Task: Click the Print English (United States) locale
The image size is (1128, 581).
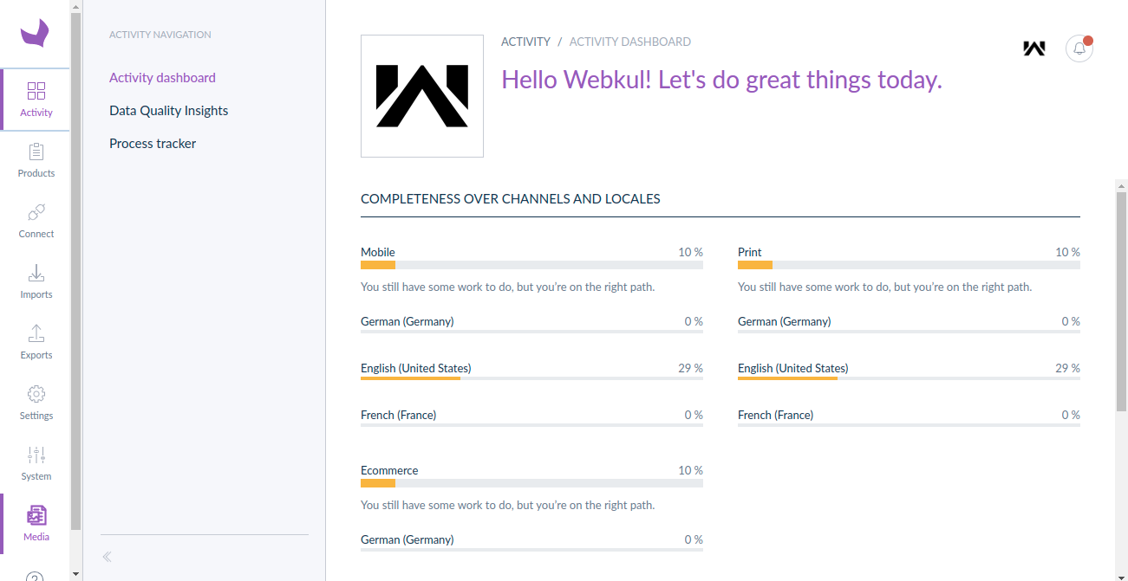Action: click(x=792, y=368)
